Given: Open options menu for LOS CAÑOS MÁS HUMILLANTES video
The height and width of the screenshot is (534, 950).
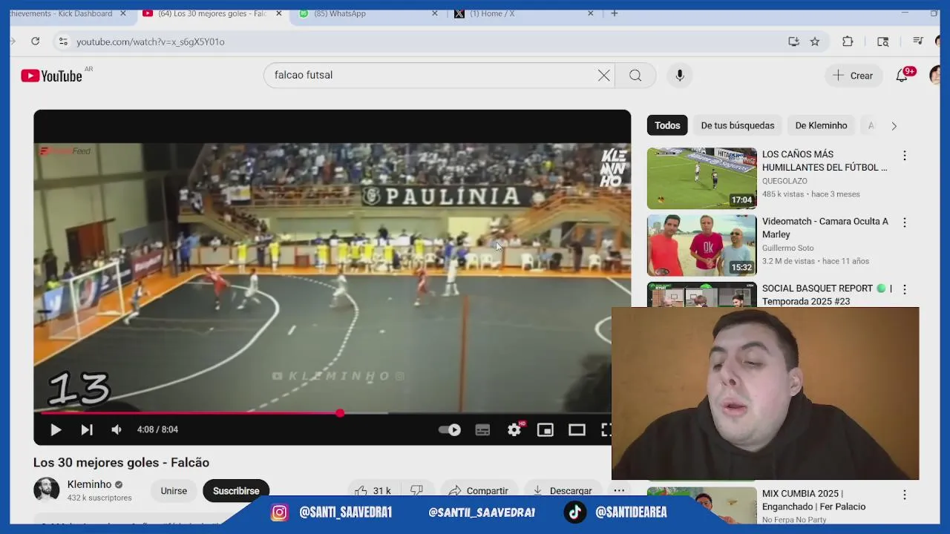Looking at the screenshot, I should 904,156.
